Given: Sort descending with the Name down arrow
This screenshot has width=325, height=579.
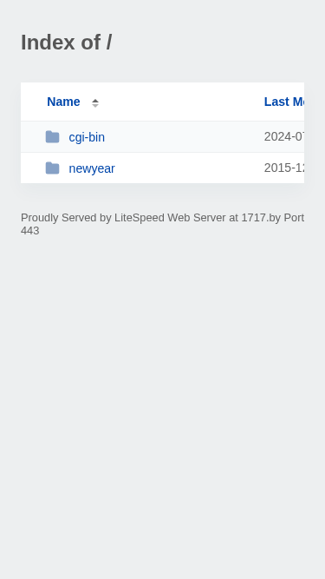Looking at the screenshot, I should click(95, 106).
